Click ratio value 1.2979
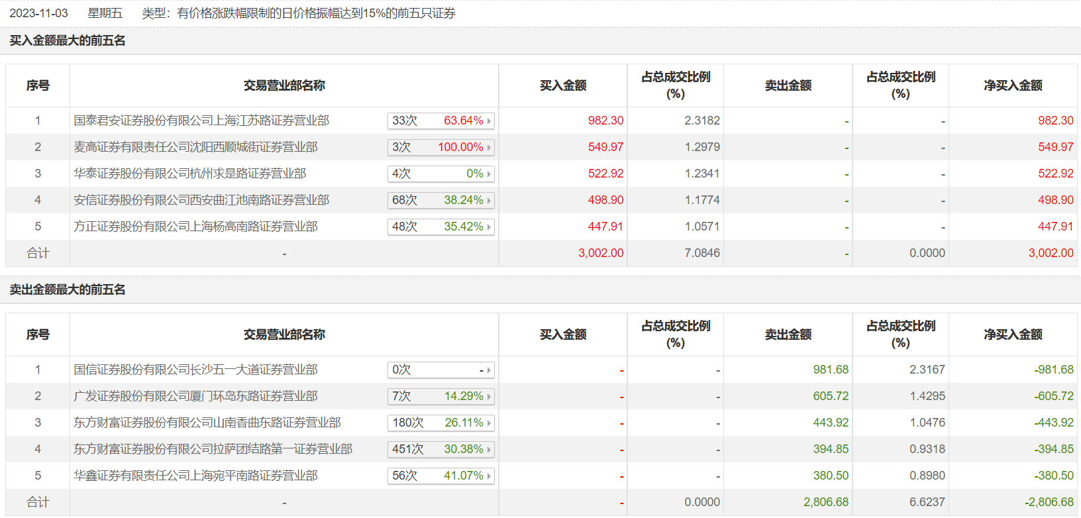The width and height of the screenshot is (1081, 518). tap(702, 147)
